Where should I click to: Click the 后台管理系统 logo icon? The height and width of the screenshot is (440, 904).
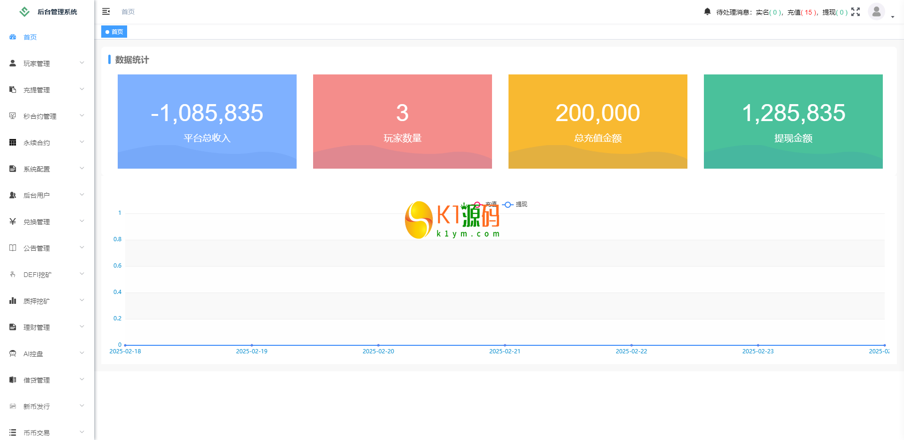click(24, 12)
